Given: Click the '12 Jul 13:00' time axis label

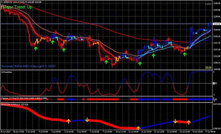Looking at the screenshot, I should pyautogui.click(x=159, y=132).
